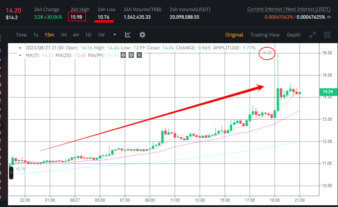
Task: Click 24h Volume(TRB) value 1,542,435.33
Action: [137, 17]
